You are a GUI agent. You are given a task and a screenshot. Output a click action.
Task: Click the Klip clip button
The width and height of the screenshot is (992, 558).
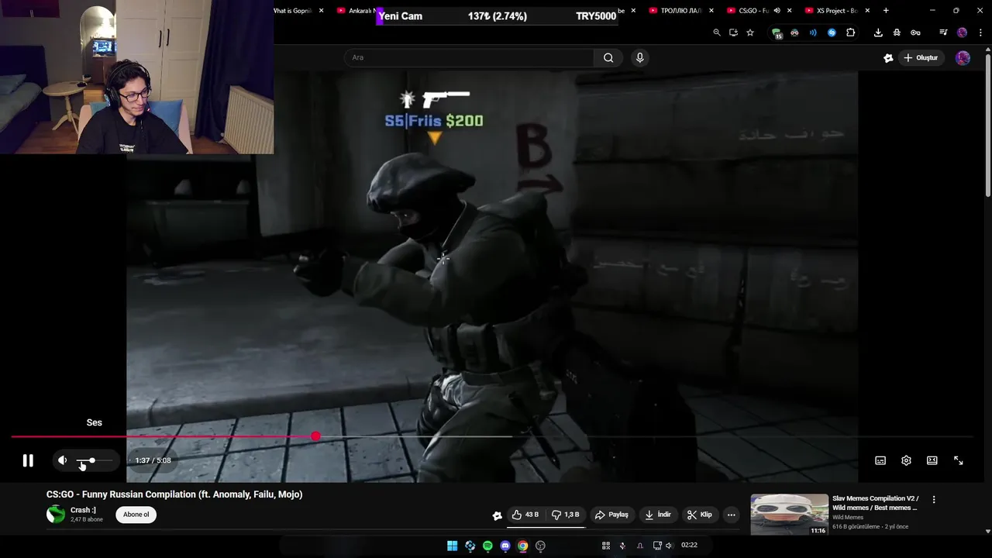(699, 515)
